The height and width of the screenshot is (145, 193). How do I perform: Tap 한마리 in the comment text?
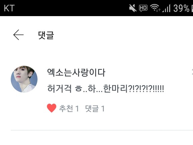click(x=115, y=89)
